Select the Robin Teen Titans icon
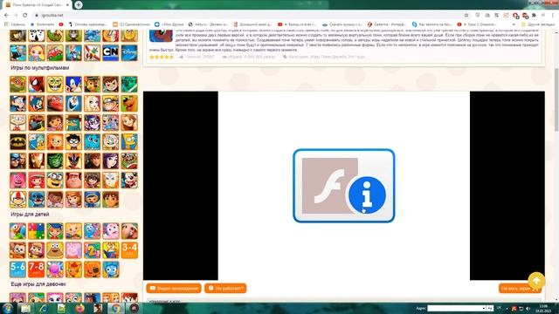The image size is (559, 314). point(73,141)
